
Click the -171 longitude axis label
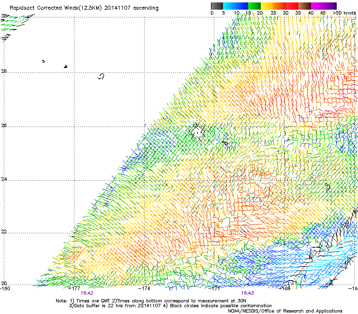tap(214, 288)
